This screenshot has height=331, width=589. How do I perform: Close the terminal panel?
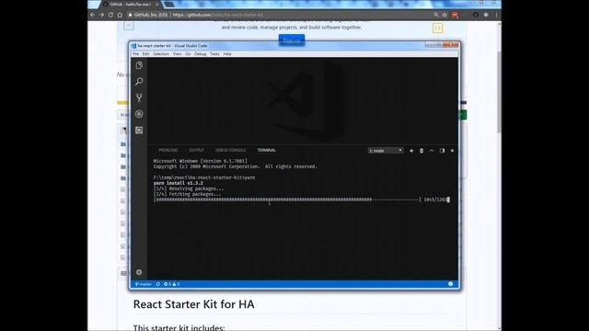point(452,151)
